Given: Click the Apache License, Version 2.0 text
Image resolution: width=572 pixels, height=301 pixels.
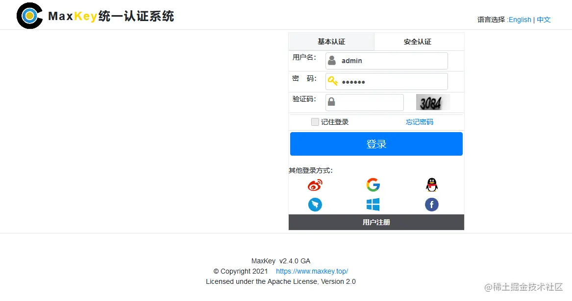Looking at the screenshot, I should [311, 281].
